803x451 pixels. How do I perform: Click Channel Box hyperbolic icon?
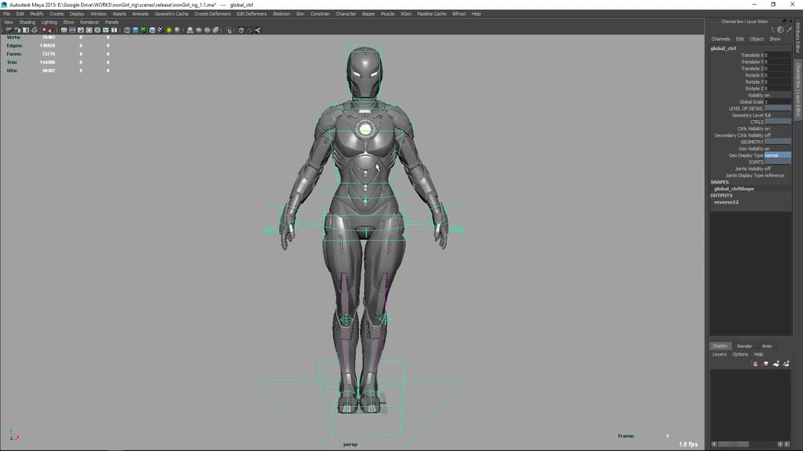788,29
